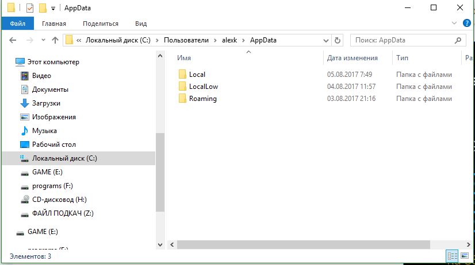This screenshot has height=265, width=475.
Task: Click horizontal scrollbar left arrow
Action: 172,244
